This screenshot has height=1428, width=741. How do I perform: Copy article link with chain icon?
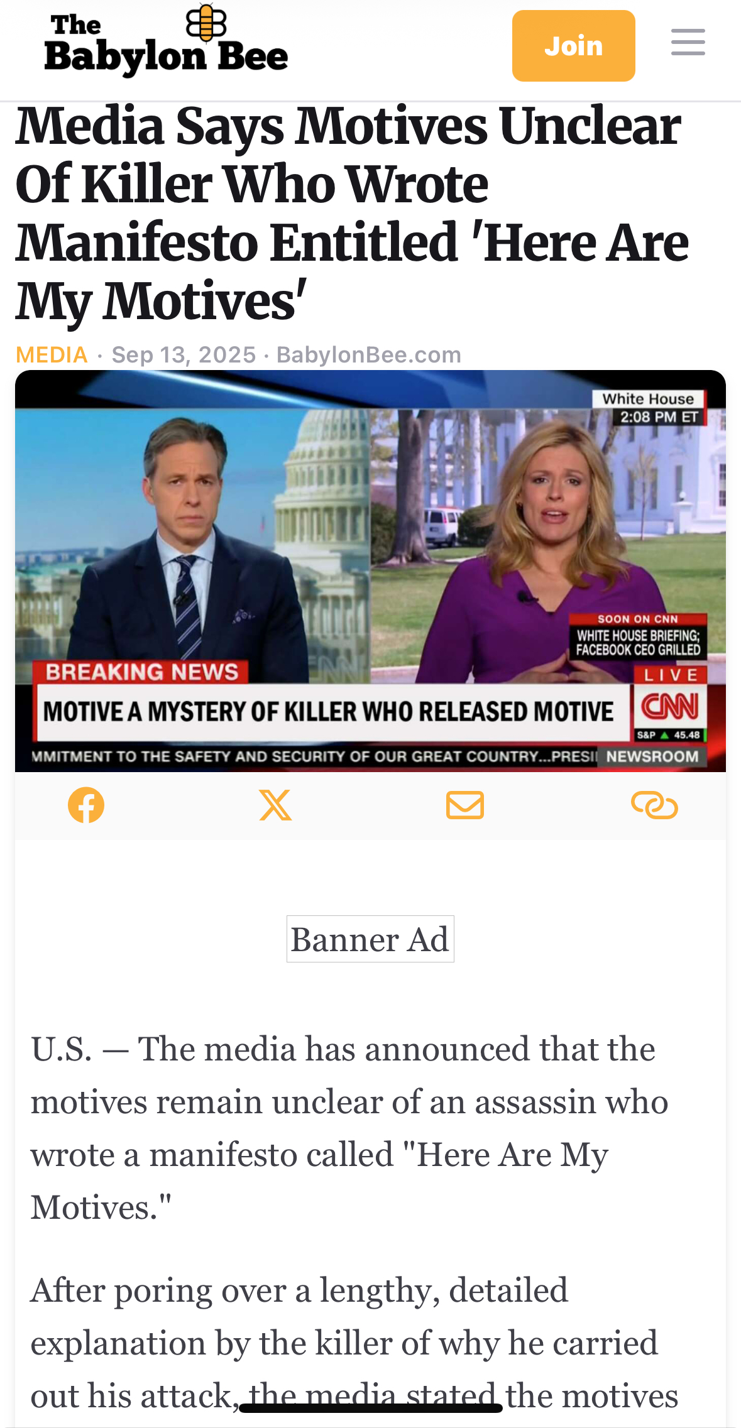pyautogui.click(x=654, y=805)
